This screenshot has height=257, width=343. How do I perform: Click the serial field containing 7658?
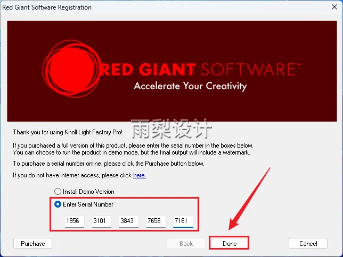pos(156,221)
